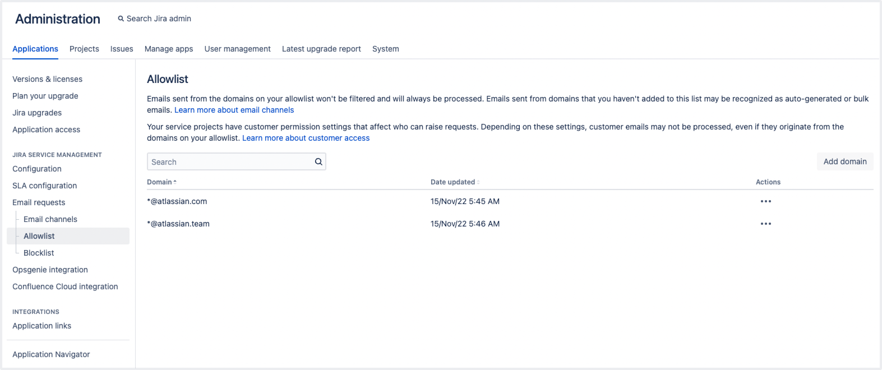882x370 pixels.
Task: Select Email channels in the sidebar
Action: (50, 219)
